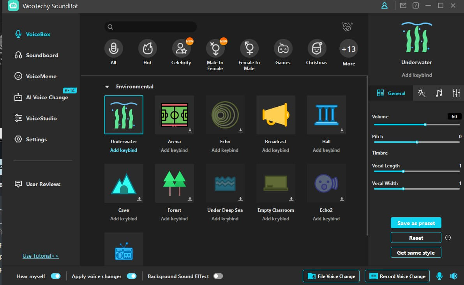Screen dimensions: 464x285
Task: Click the speaker icon in bottom bar
Action: [x=453, y=276]
